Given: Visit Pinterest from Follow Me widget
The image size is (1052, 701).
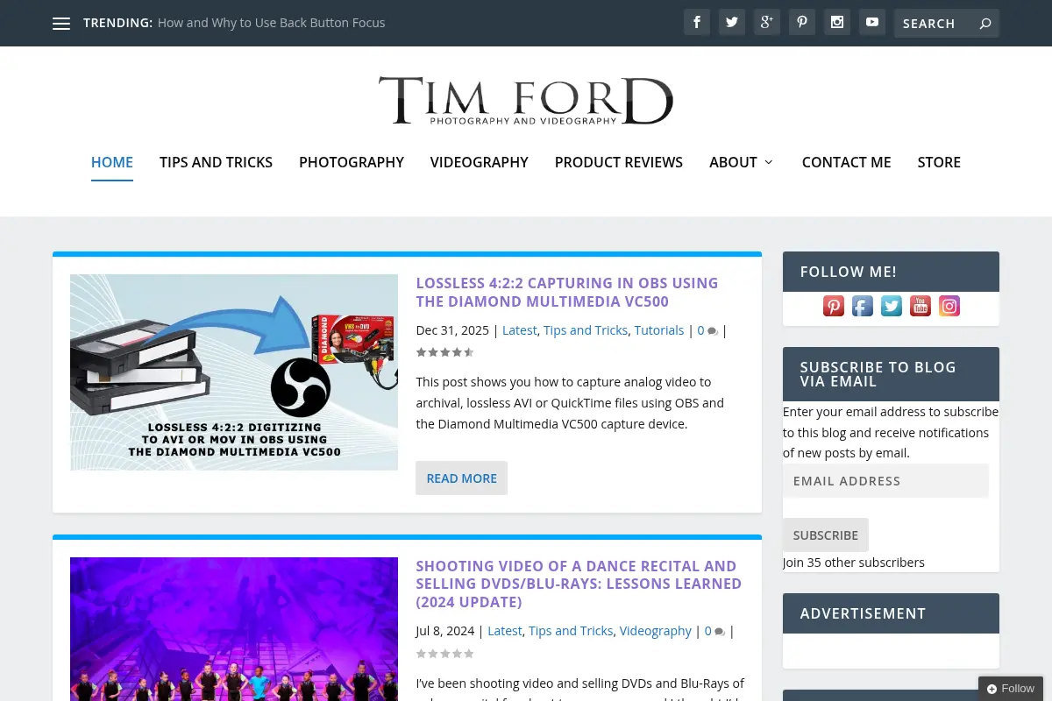Looking at the screenshot, I should pos(834,306).
